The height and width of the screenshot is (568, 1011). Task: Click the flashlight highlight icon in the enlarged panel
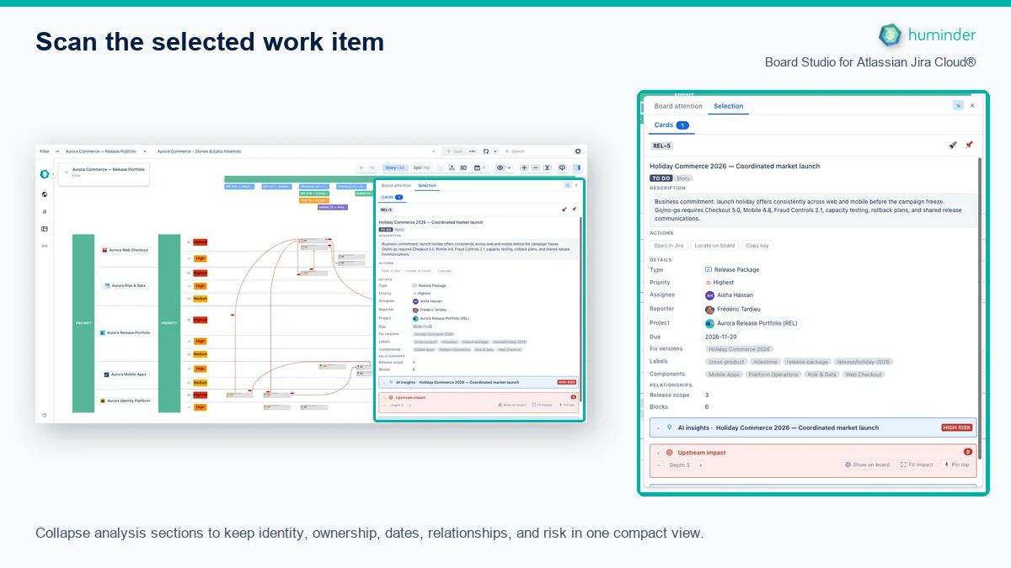[952, 145]
